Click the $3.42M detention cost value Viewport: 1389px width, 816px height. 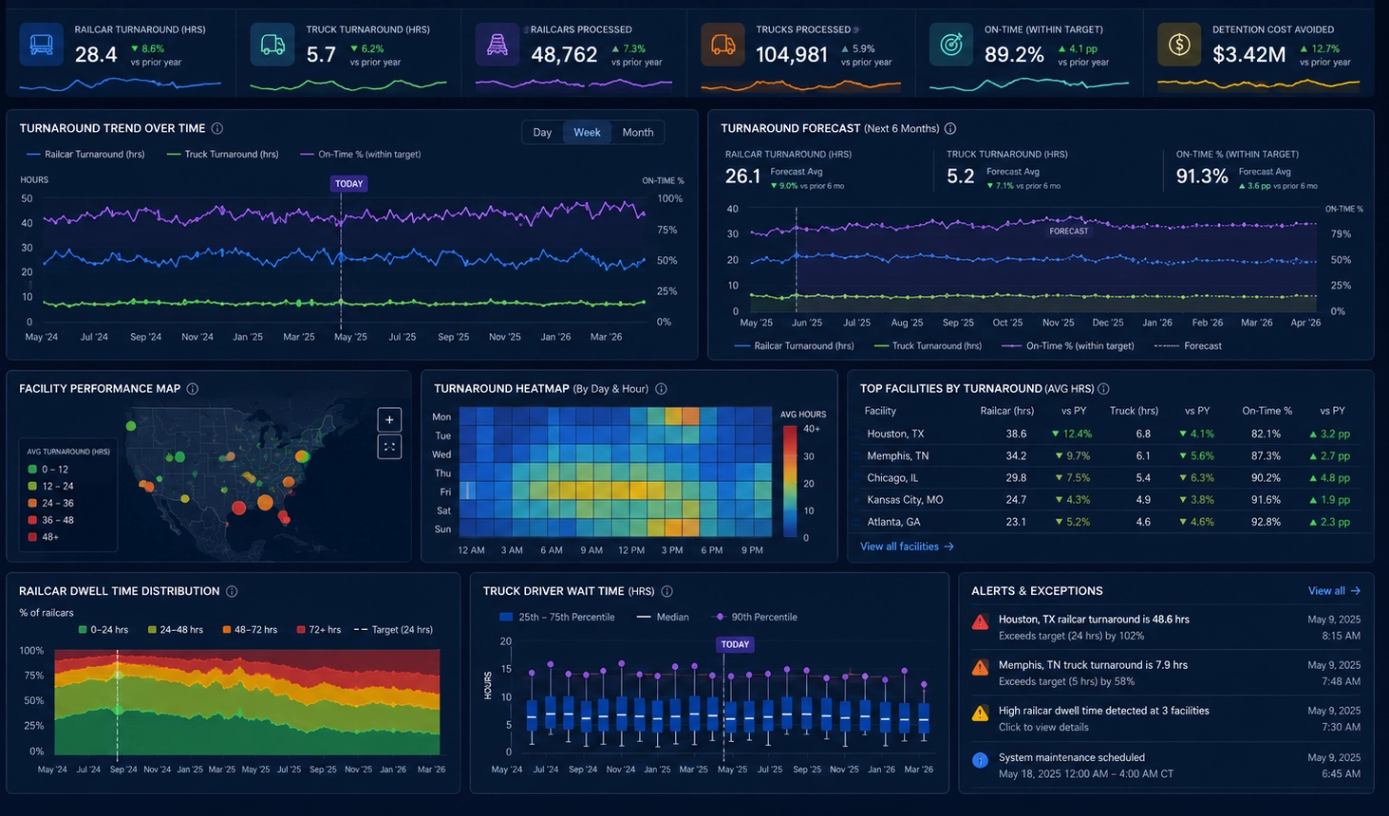(1248, 55)
